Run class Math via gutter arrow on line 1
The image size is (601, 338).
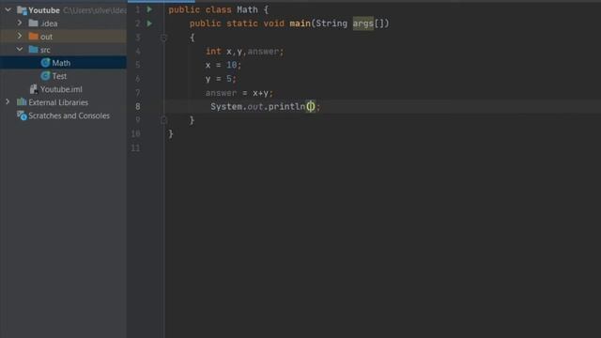[149, 9]
